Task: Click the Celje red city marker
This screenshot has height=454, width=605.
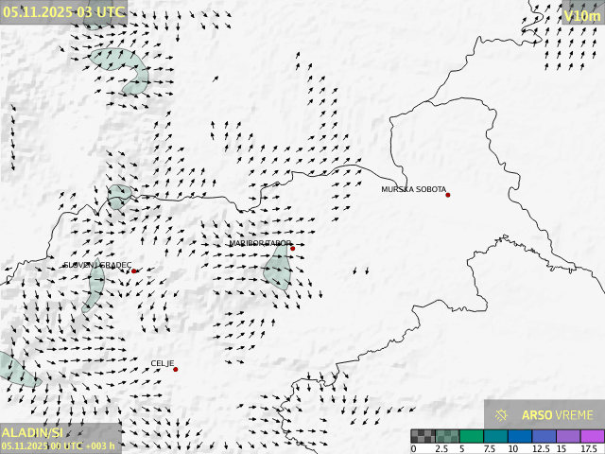Action: 175,369
